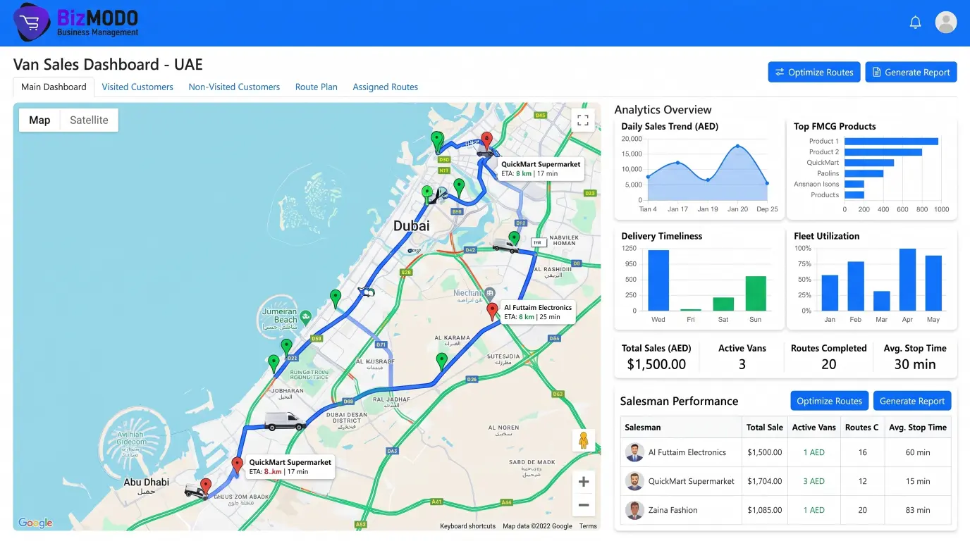Click the Apr bar in Fleet Utilization chart
The height and width of the screenshot is (541, 970).
coord(907,280)
